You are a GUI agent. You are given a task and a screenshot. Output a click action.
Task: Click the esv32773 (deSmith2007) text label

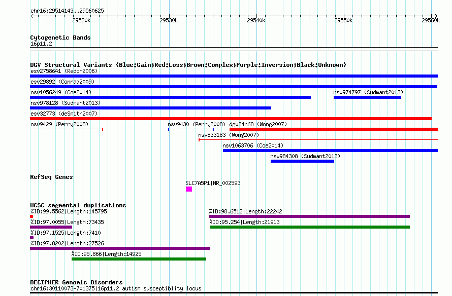[x=64, y=114]
